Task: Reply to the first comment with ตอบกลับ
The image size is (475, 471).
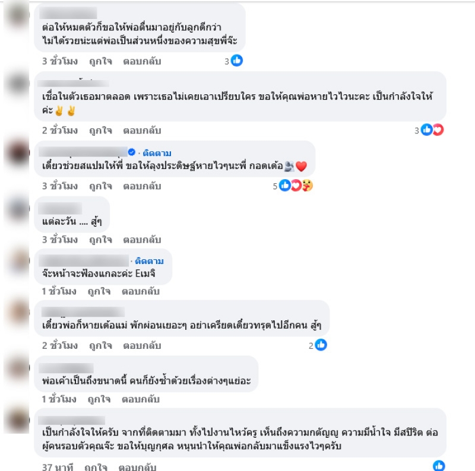Action: (x=142, y=62)
